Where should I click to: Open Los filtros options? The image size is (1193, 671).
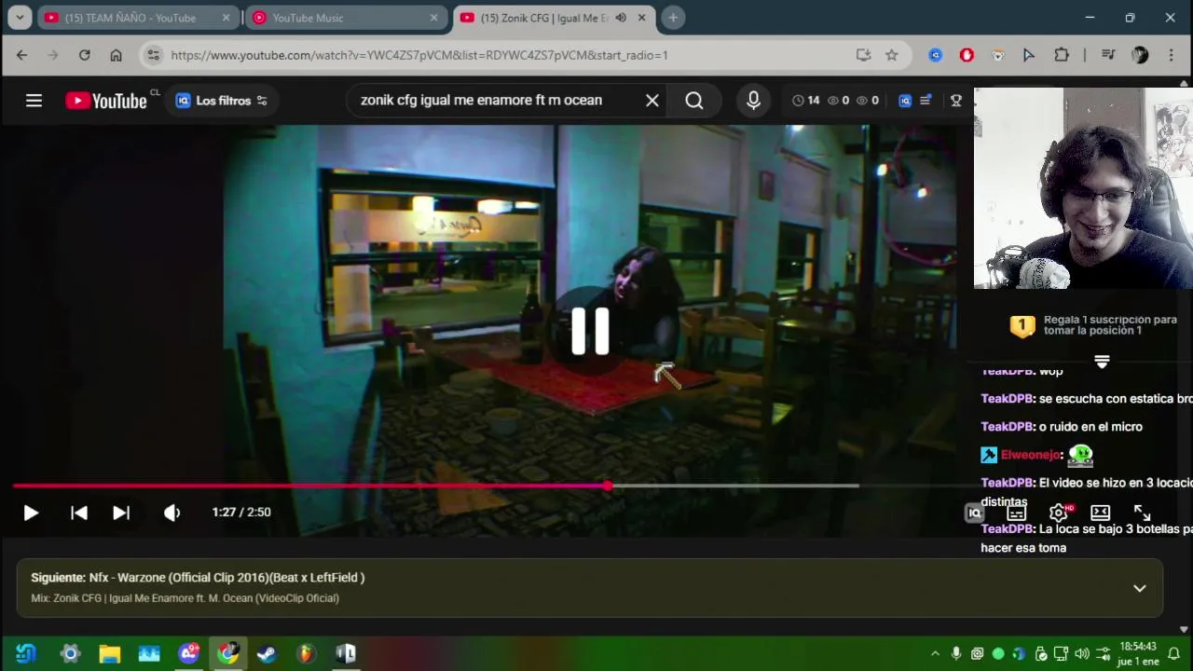[x=222, y=101]
